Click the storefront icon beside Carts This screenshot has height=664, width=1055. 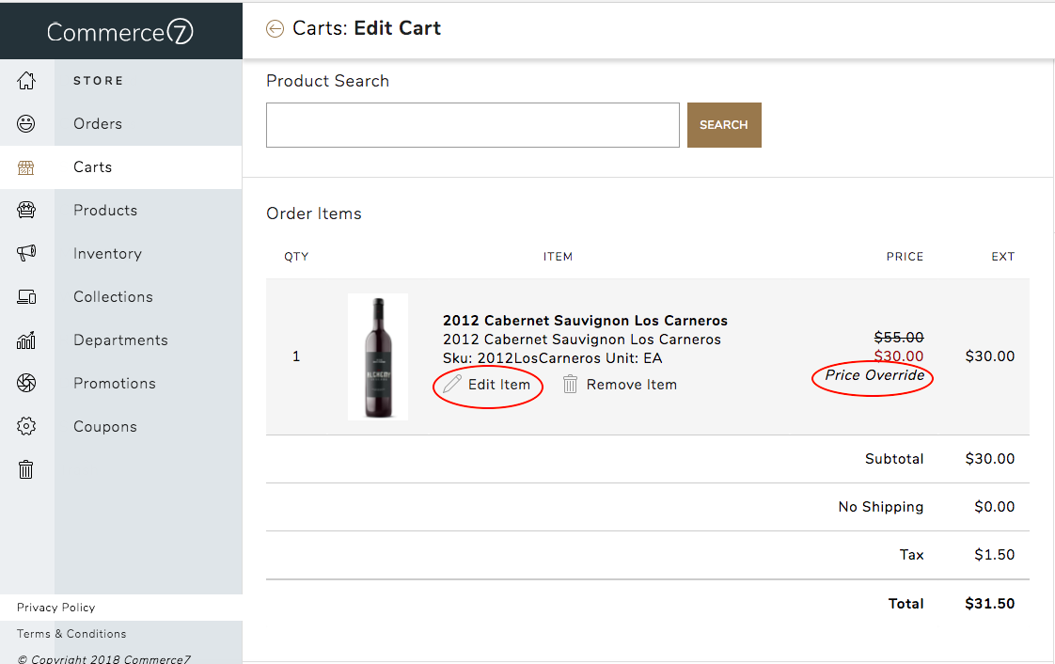[26, 167]
